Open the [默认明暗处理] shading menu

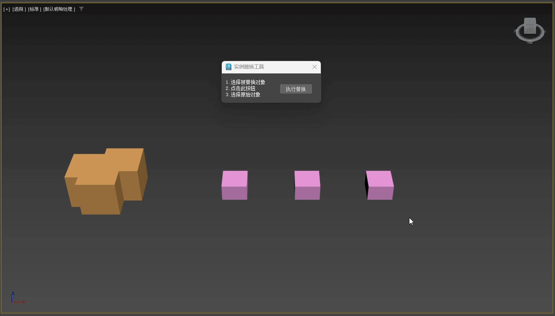(x=59, y=9)
